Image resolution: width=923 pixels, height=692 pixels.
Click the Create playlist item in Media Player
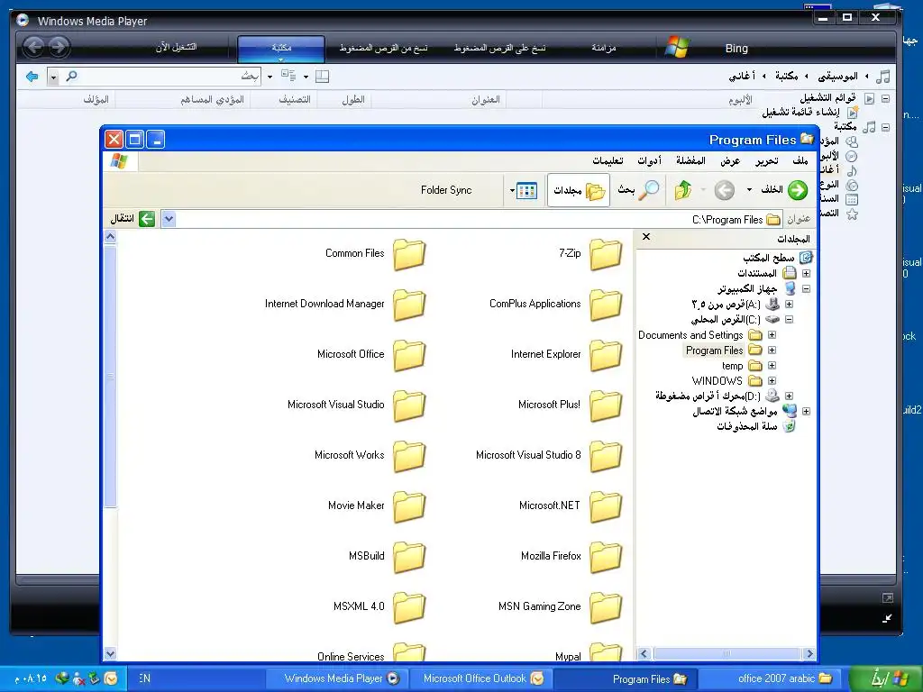pos(800,112)
